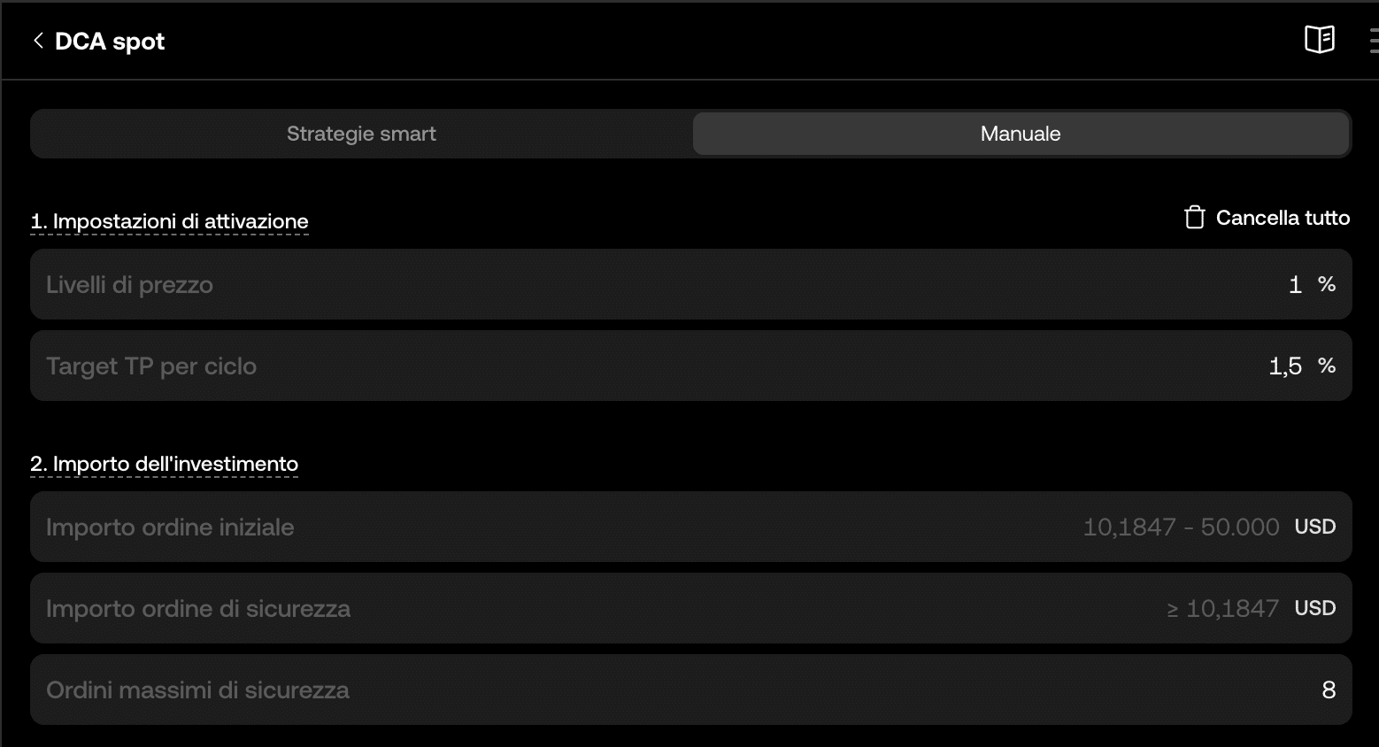1379x747 pixels.
Task: Go back using the left arrow
Action: [38, 41]
